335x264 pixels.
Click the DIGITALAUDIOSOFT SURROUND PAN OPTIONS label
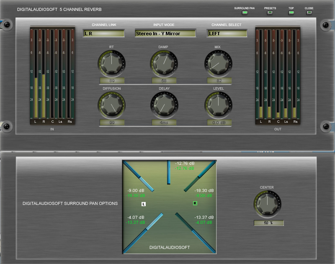pyautogui.click(x=70, y=204)
